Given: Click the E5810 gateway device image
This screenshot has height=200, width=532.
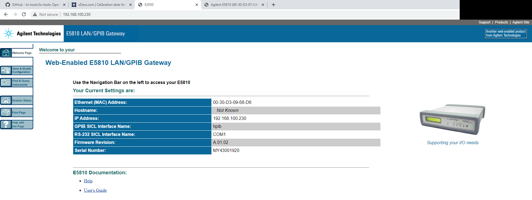Looking at the screenshot, I should (x=452, y=119).
